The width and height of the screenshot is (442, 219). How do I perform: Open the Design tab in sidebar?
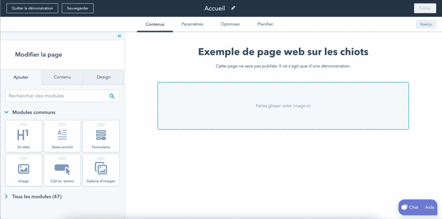tap(104, 77)
